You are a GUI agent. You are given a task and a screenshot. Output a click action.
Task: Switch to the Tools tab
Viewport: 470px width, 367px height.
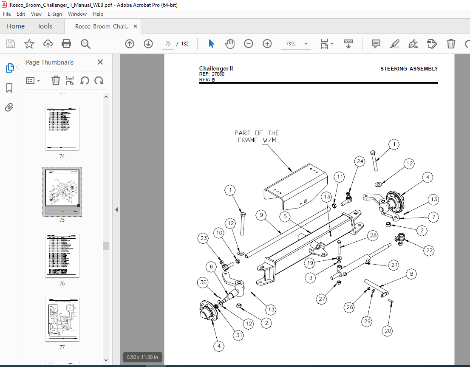tap(45, 26)
